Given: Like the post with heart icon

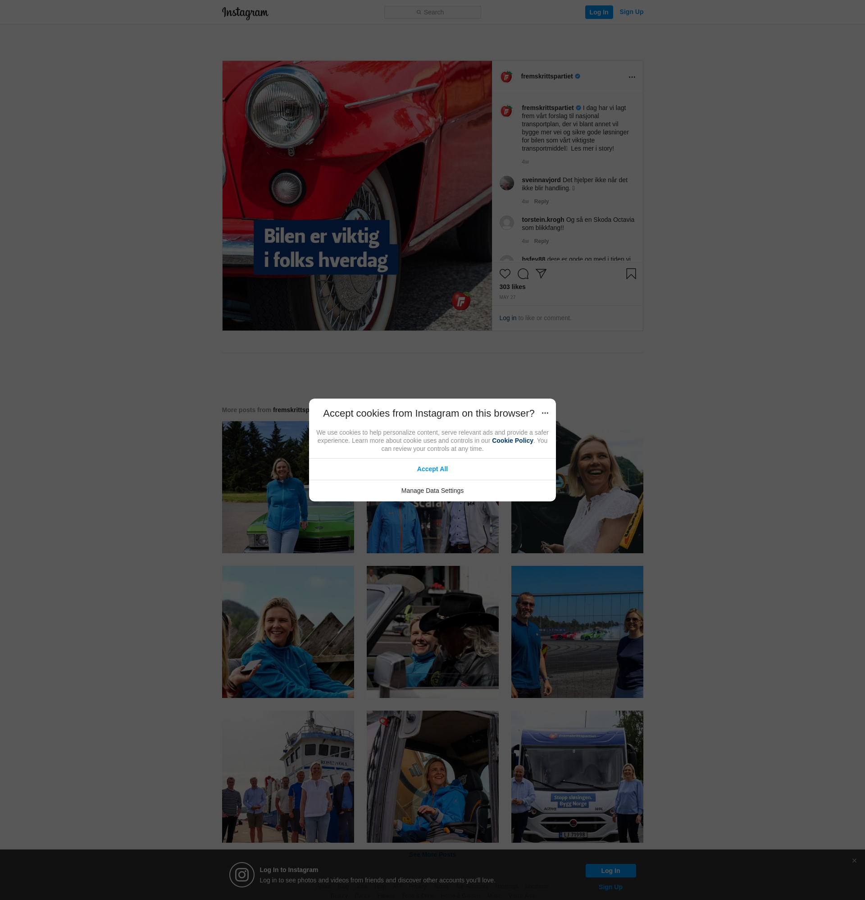Looking at the screenshot, I should 504,274.
